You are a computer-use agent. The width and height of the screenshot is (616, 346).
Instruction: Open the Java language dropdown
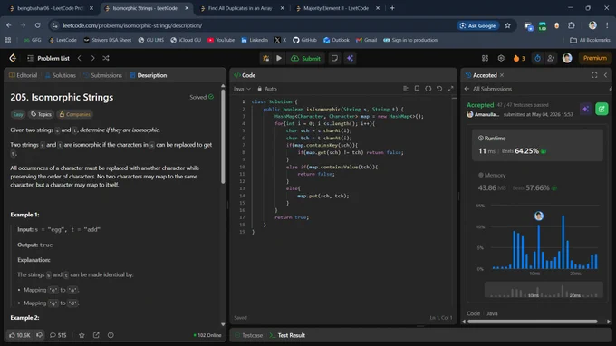tap(242, 89)
